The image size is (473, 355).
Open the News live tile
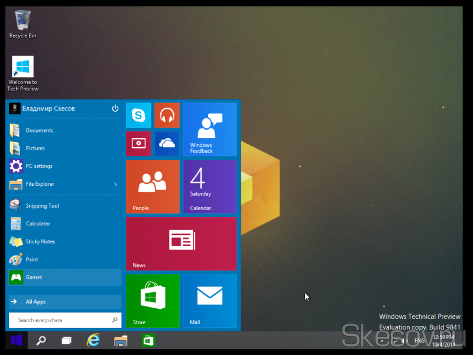(x=181, y=243)
